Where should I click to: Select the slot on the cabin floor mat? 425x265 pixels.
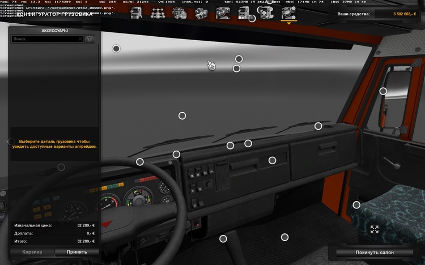click(x=284, y=237)
